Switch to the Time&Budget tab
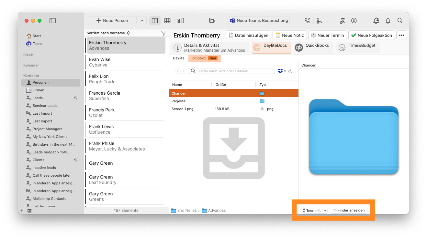This screenshot has width=427, height=238. (x=357, y=48)
